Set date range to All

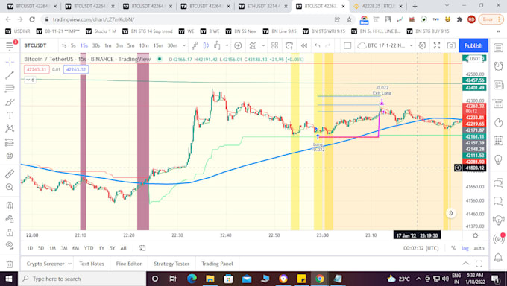(x=123, y=248)
